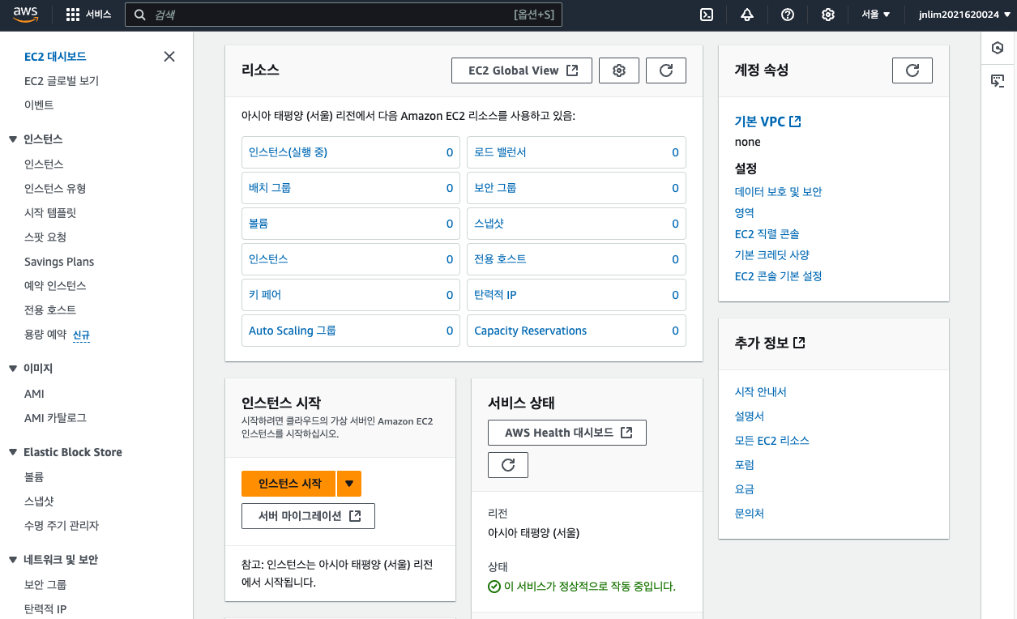The width and height of the screenshot is (1017, 619).
Task: Open 인스턴스(실행 중) resource link
Action: click(x=288, y=152)
